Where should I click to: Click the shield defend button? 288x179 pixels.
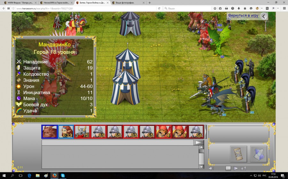(259, 154)
